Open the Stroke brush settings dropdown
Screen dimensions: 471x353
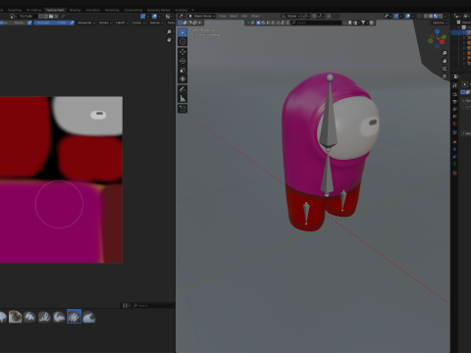coord(105,23)
